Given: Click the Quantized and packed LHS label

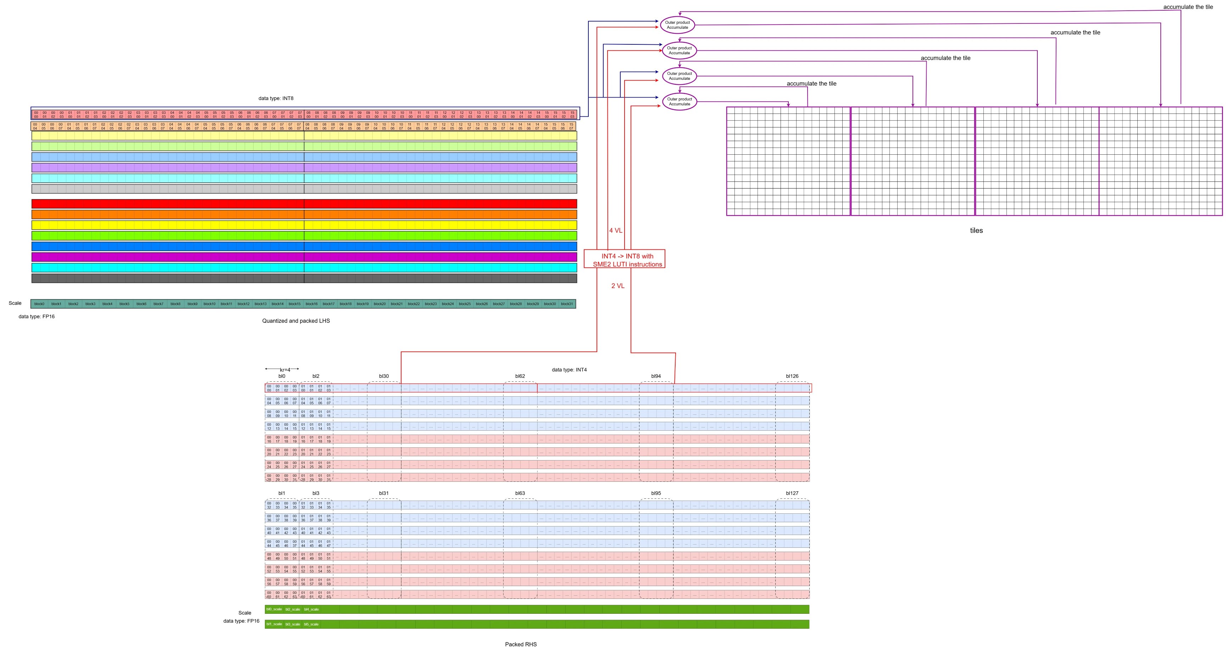Looking at the screenshot, I should click(x=296, y=321).
